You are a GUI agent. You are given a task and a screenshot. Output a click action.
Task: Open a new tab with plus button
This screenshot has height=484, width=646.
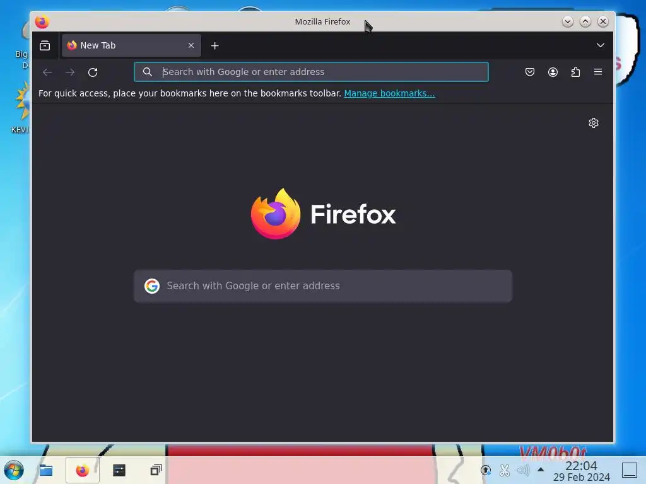click(x=214, y=45)
